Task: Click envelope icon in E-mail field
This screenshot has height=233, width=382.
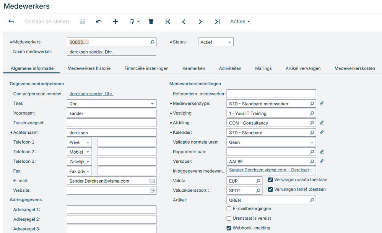Action: pyautogui.click(x=152, y=181)
